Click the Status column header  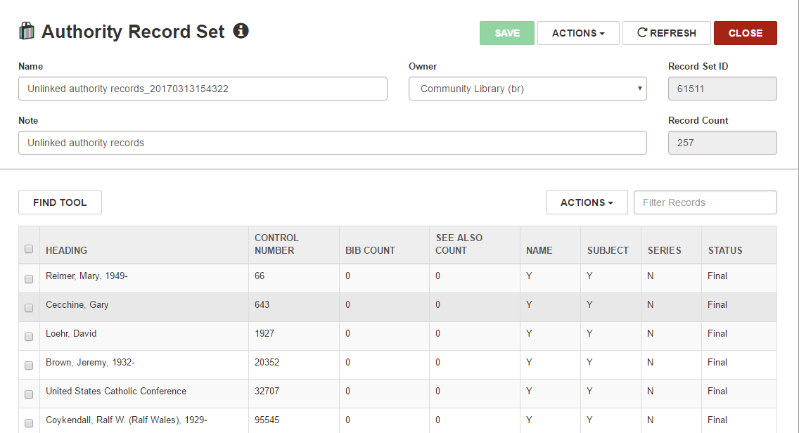click(725, 250)
